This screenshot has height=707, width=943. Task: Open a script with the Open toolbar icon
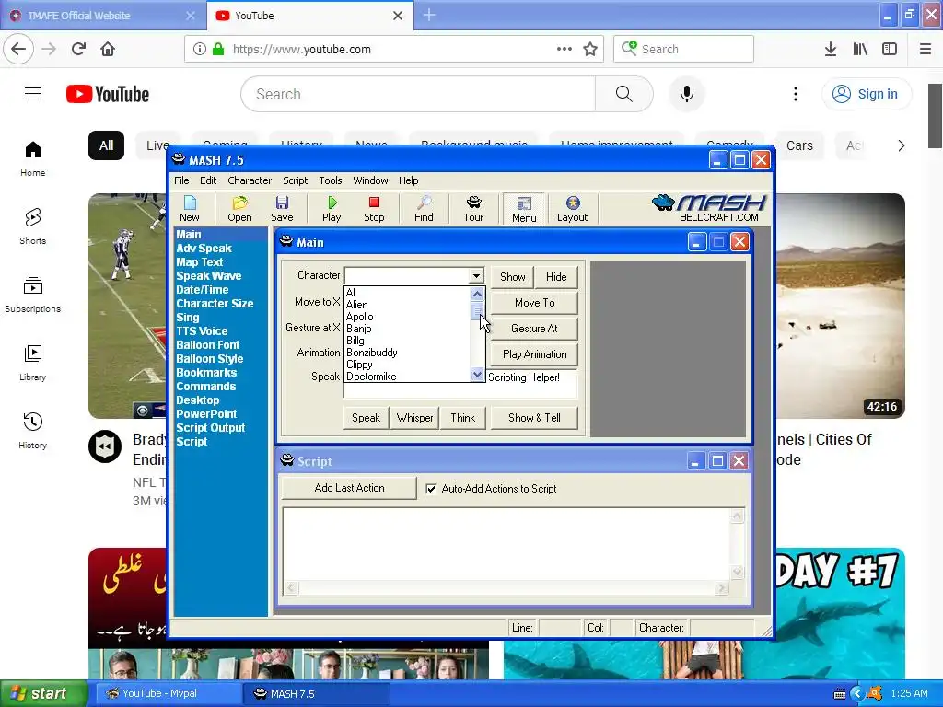239,209
